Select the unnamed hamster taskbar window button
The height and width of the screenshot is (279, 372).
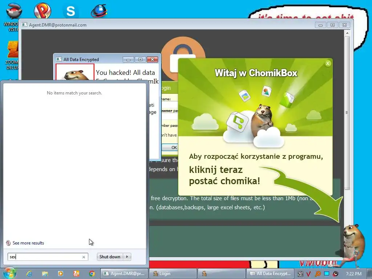click(221, 274)
